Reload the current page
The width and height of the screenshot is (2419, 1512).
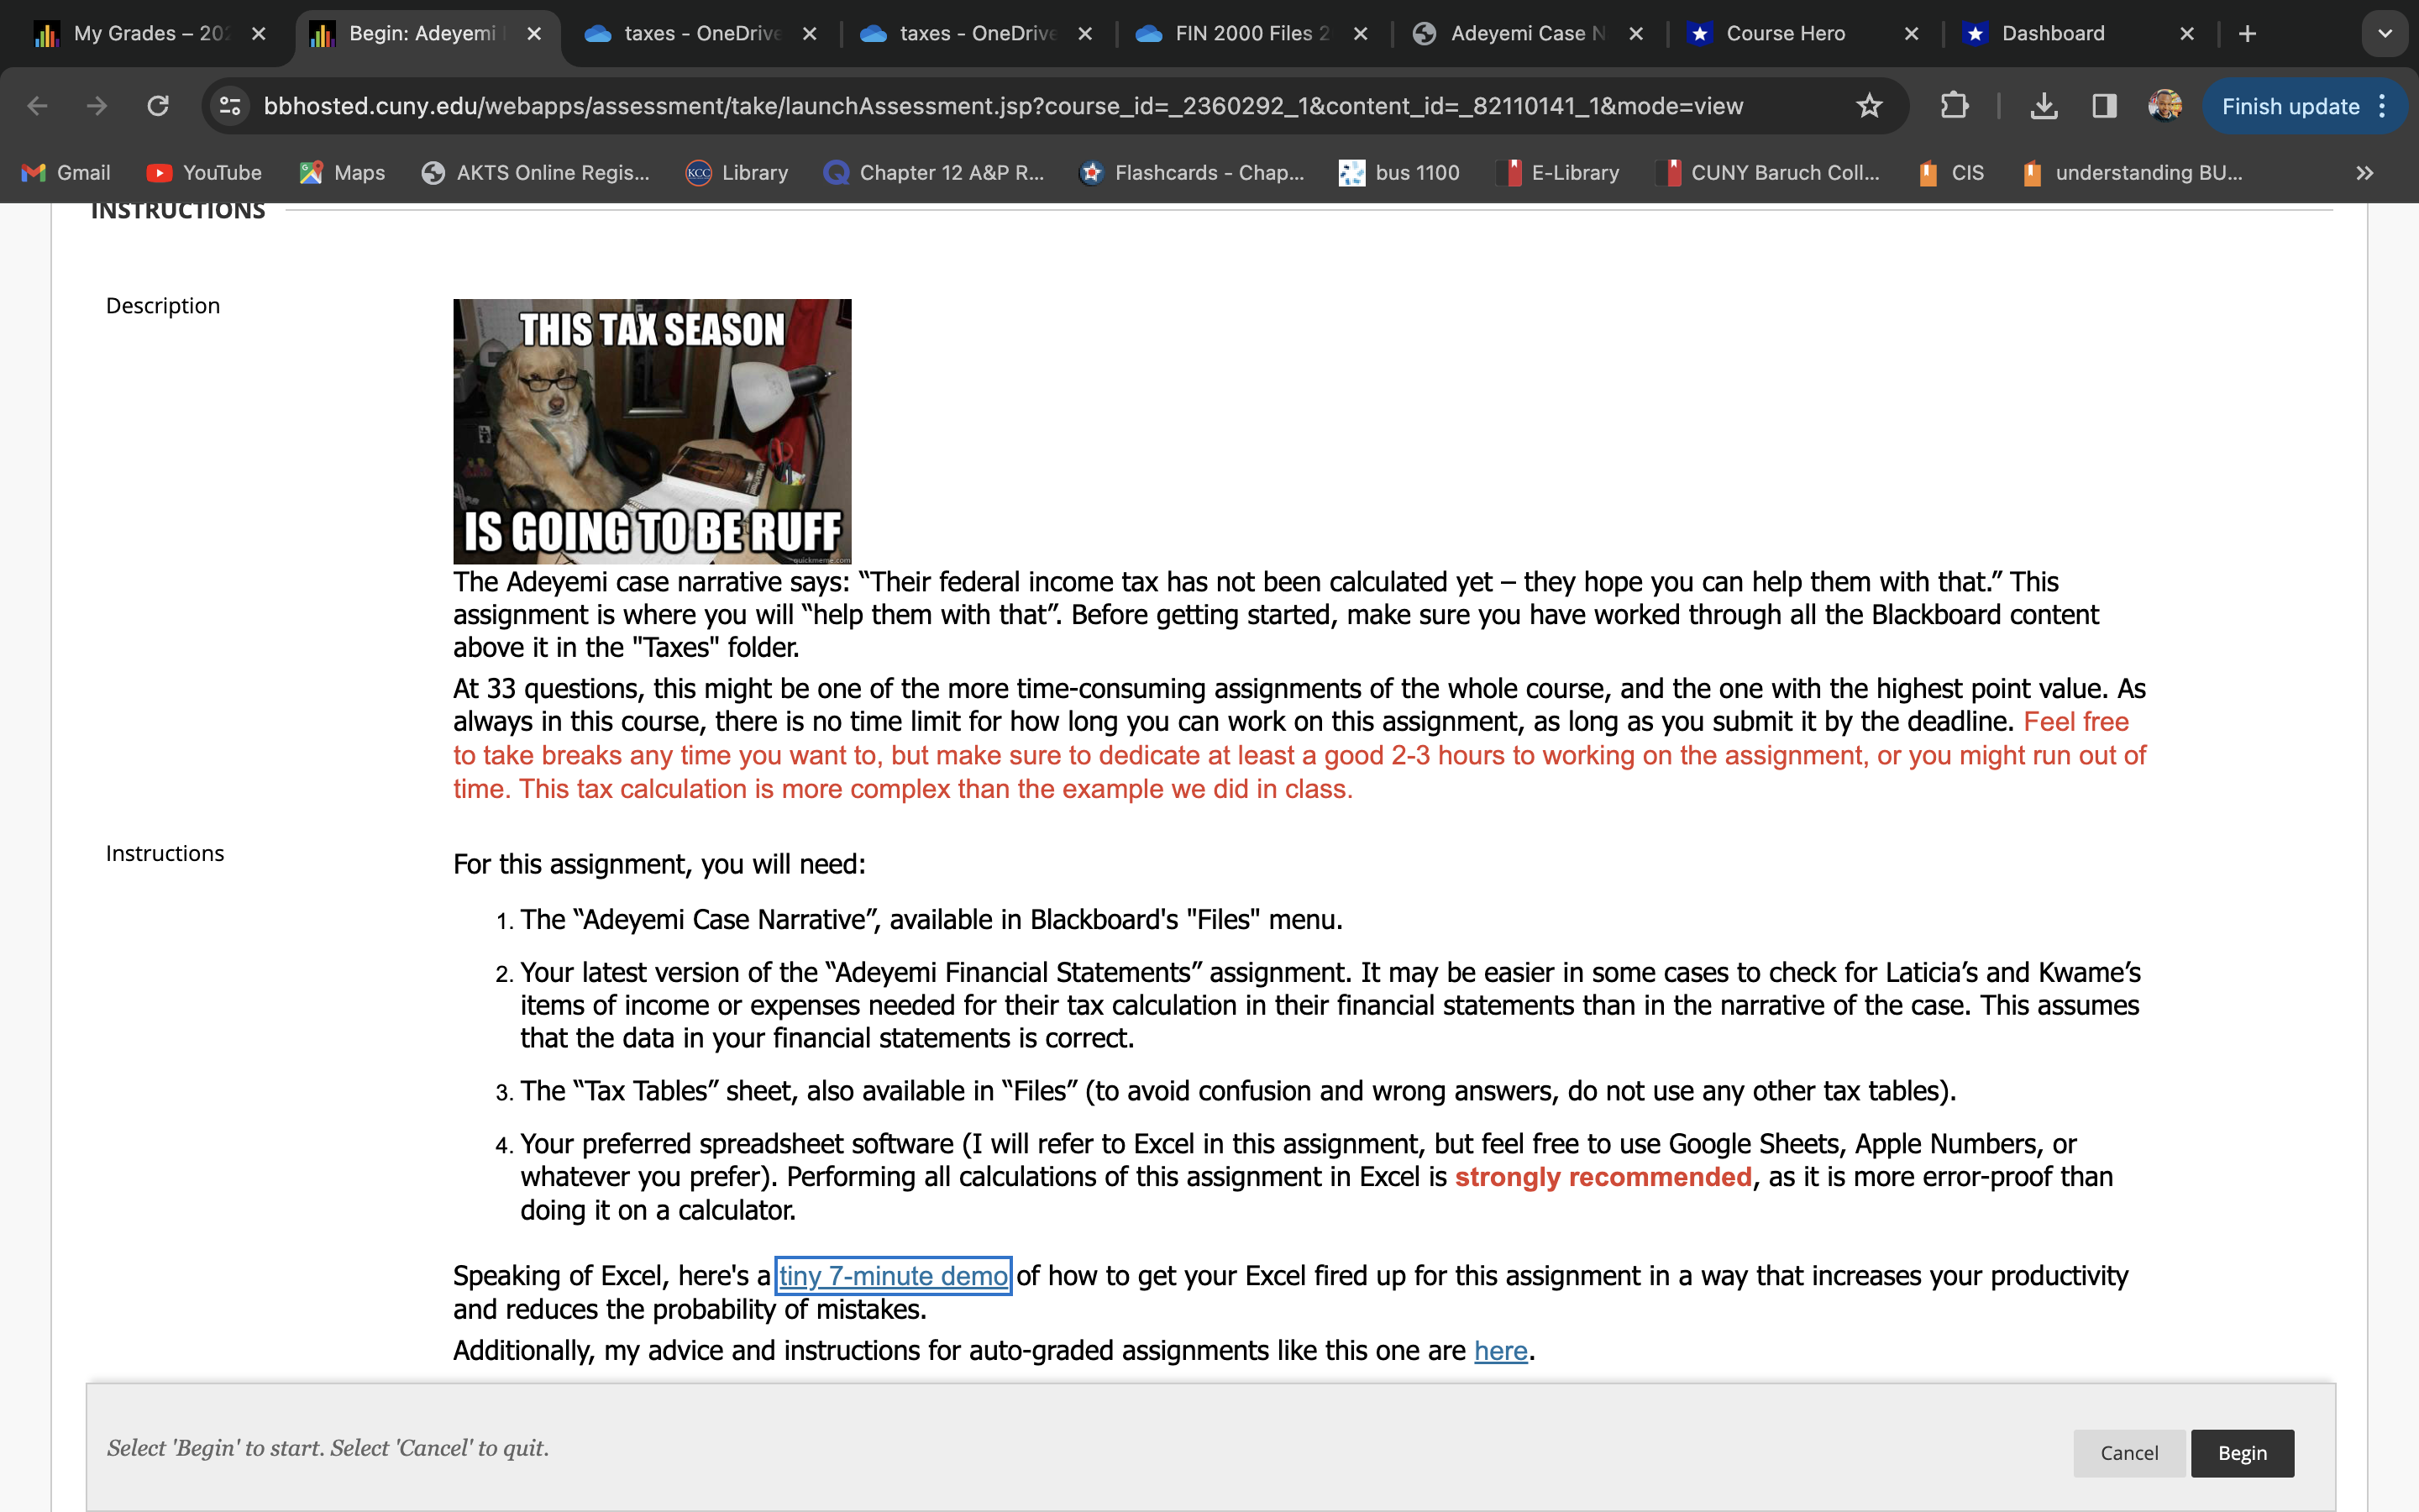(158, 105)
